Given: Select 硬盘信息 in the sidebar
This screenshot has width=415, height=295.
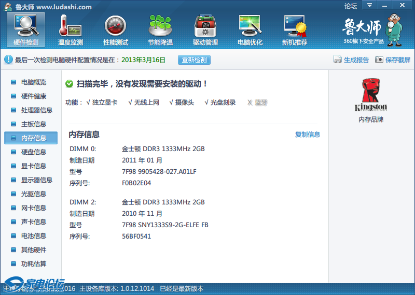Looking at the screenshot, I should (x=33, y=152).
